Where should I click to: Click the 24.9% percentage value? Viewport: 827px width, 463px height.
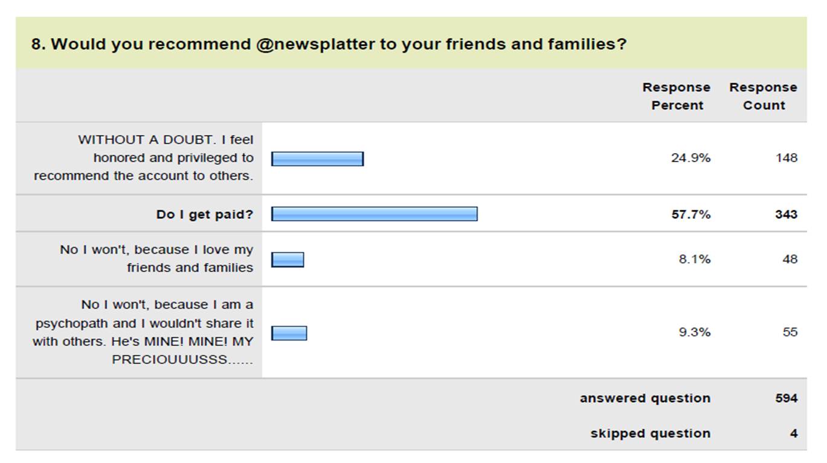[x=690, y=158]
